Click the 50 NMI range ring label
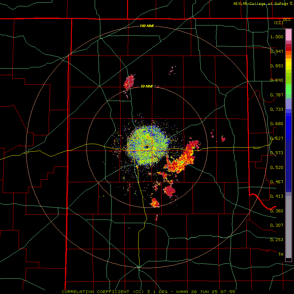This screenshot has height=294, width=294. [x=147, y=86]
